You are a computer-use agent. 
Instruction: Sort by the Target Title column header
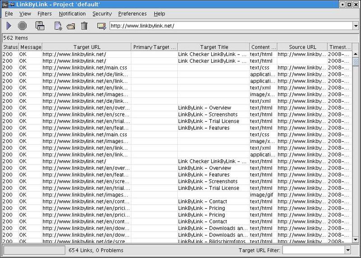(213, 47)
